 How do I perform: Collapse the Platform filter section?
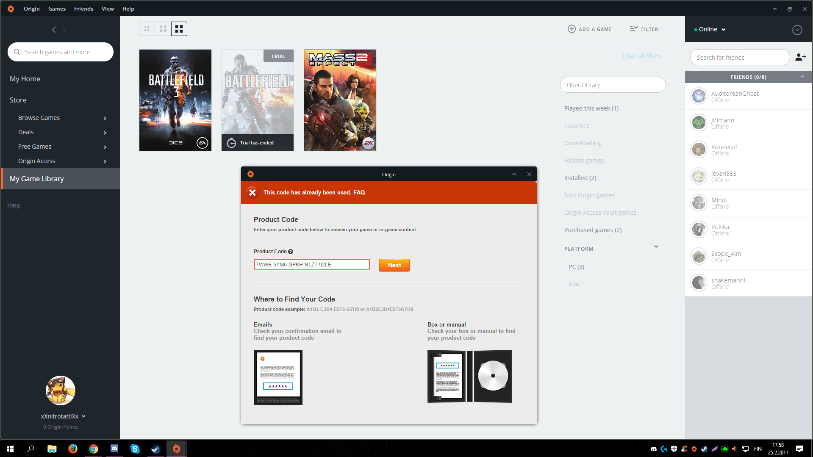click(656, 247)
